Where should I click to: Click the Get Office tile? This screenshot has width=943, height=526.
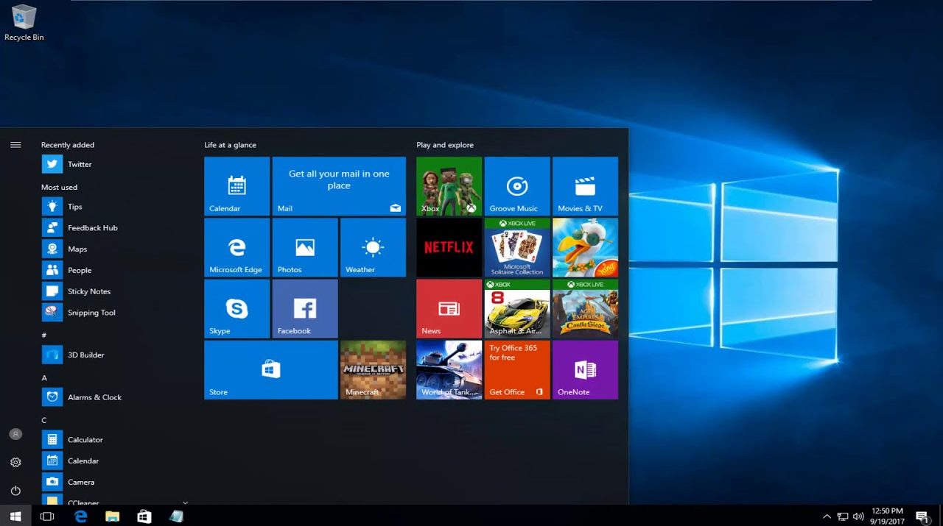[517, 369]
